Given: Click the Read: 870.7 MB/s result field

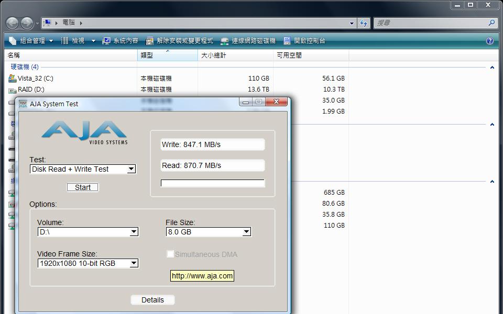Looking at the screenshot, I should (213, 165).
